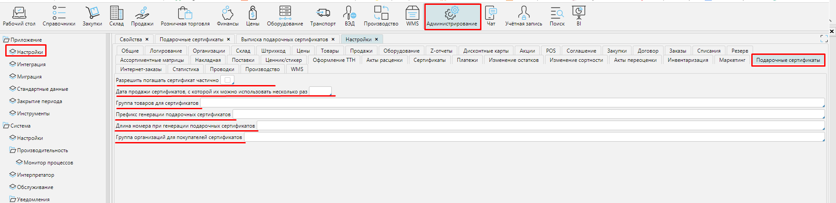Viewport: 836px width, 203px height.
Task: Collapse the Система tree folder
Action: pyautogui.click(x=6, y=126)
